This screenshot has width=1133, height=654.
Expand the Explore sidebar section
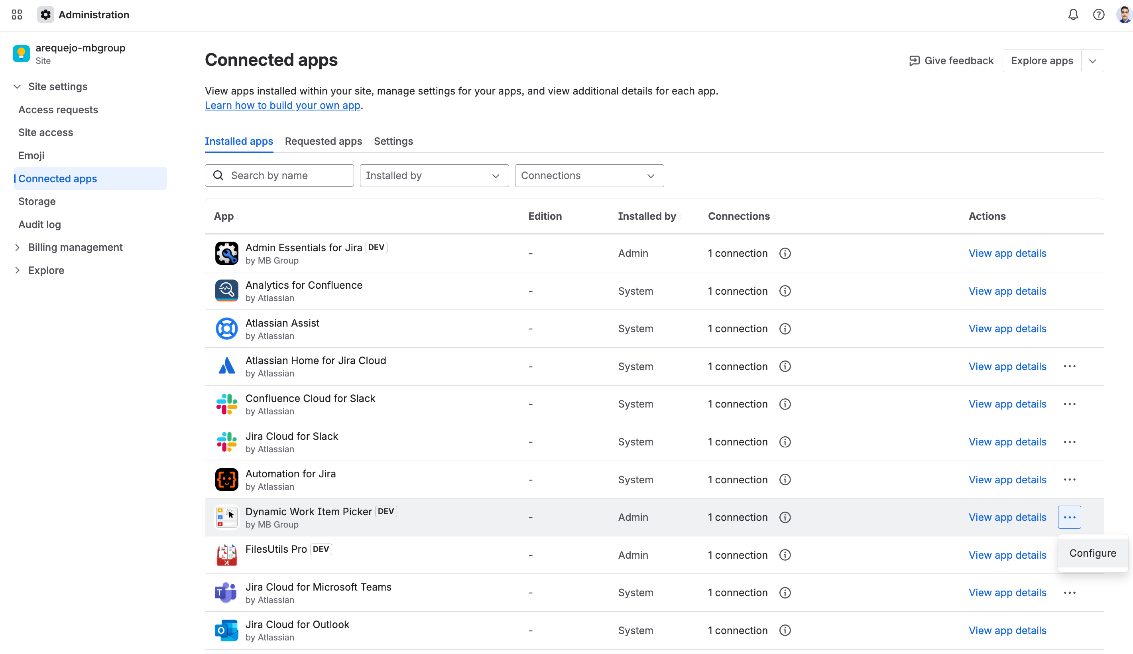pyautogui.click(x=17, y=270)
